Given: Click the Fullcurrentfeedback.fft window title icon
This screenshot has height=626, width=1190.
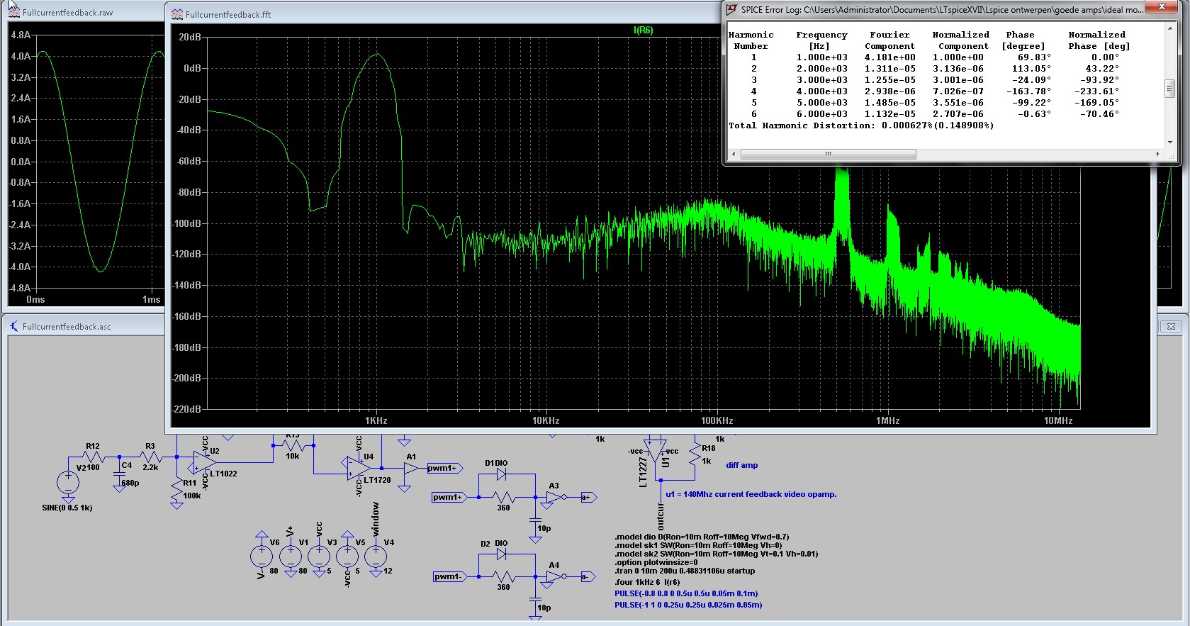Looking at the screenshot, I should click(177, 14).
